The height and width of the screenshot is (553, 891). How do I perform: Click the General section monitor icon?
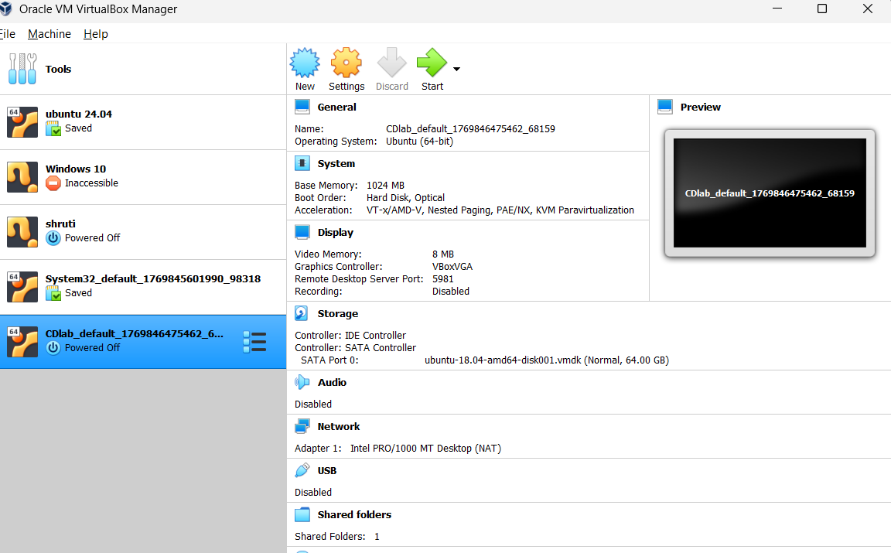(x=302, y=106)
